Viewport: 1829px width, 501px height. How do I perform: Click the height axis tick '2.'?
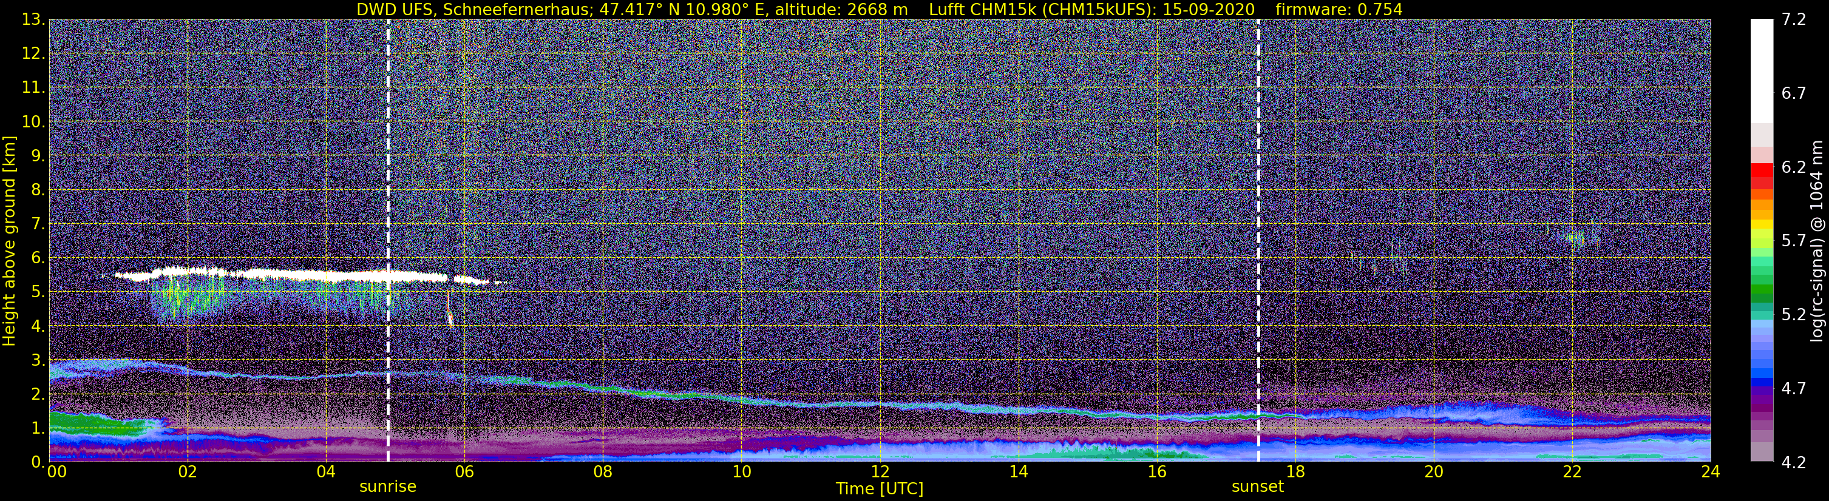38,394
